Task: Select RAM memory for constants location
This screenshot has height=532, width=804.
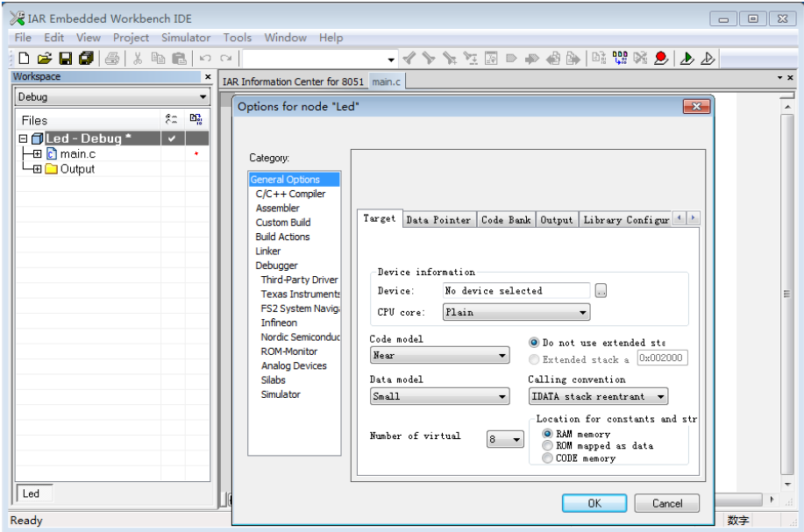Action: tap(548, 434)
